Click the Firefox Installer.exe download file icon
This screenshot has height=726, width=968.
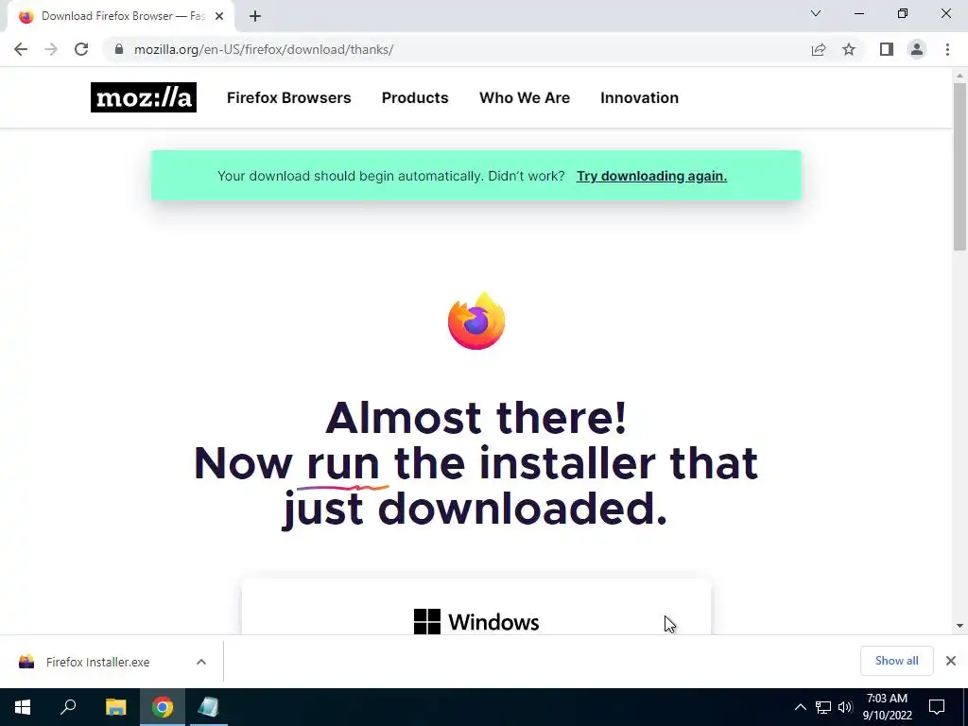[x=26, y=662]
